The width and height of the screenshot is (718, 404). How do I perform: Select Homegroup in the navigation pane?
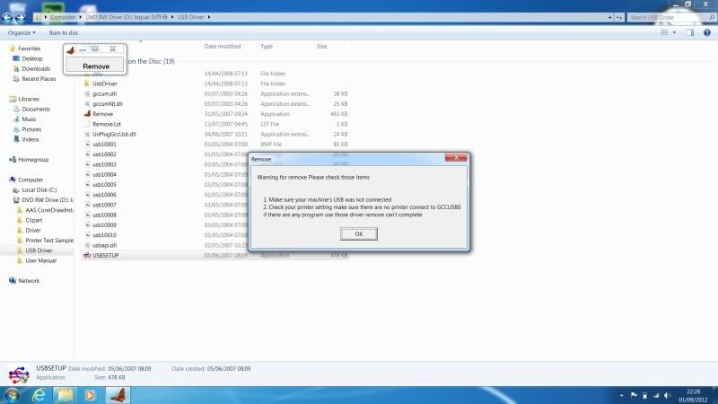[33, 160]
